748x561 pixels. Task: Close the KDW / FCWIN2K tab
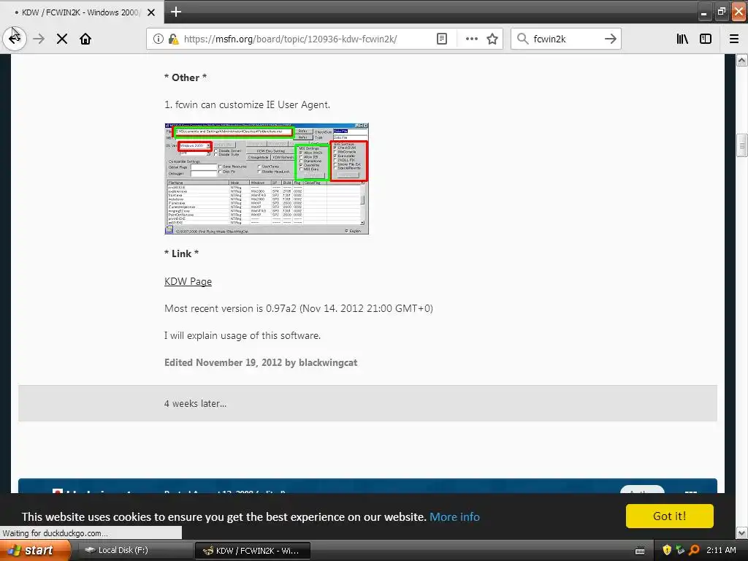[151, 12]
